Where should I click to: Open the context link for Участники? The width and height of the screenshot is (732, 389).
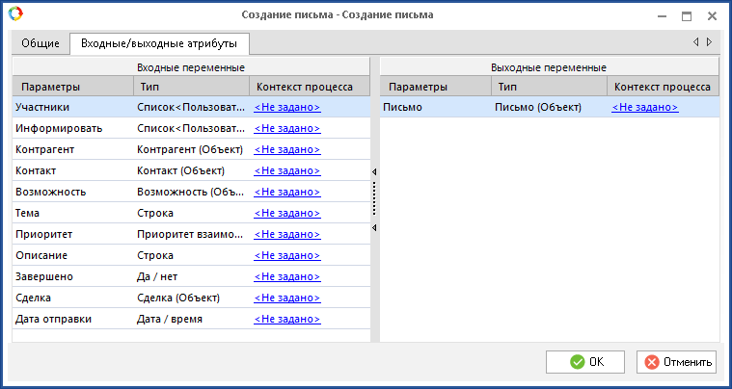(287, 108)
